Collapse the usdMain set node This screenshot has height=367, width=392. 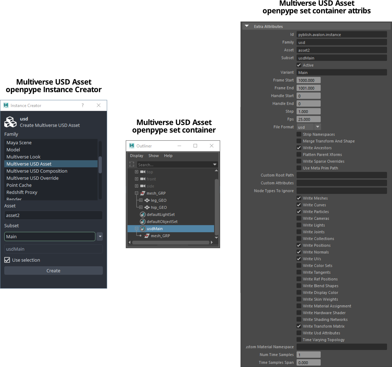[136, 229]
